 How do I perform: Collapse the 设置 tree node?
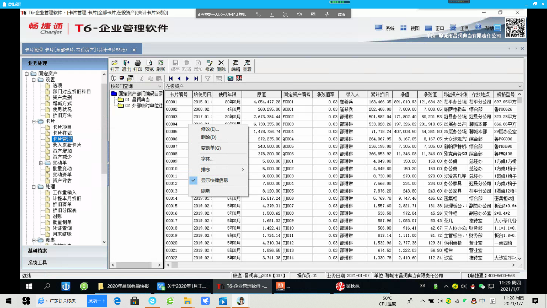(34, 80)
